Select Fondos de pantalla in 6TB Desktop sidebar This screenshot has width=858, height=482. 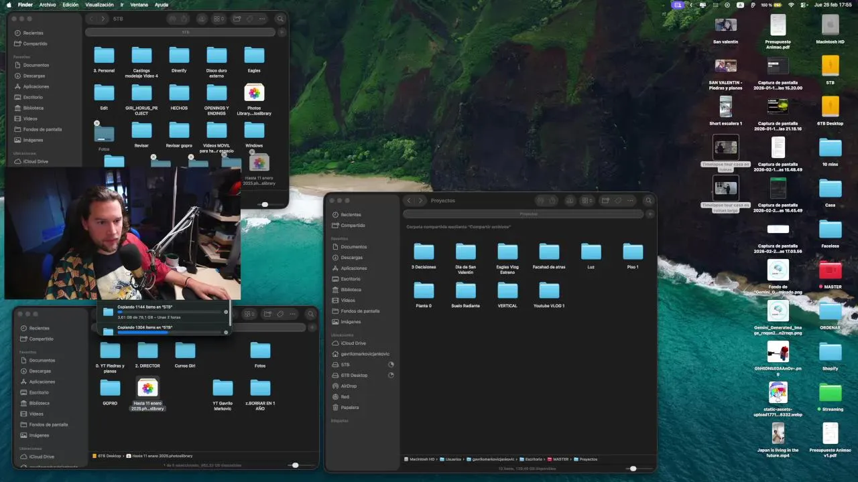(x=48, y=424)
